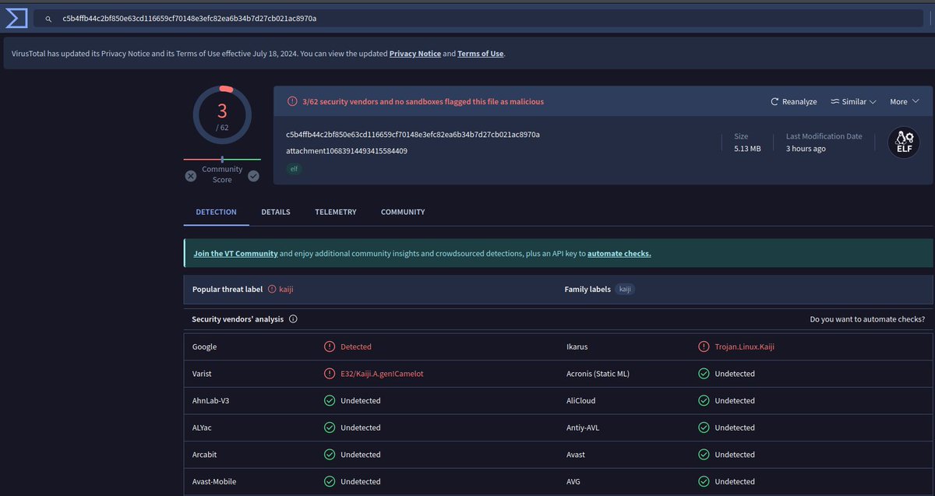Click the elf tag chip
This screenshot has height=496, width=935.
point(295,169)
